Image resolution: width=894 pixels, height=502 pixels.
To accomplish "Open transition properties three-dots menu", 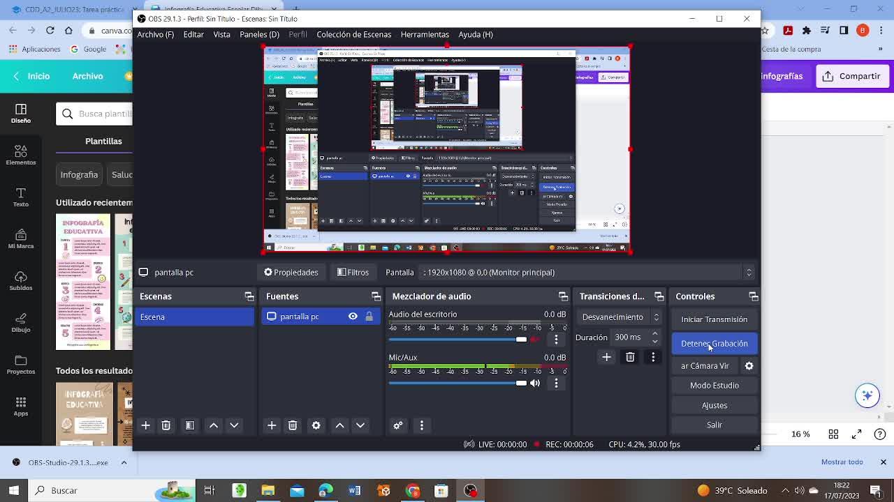I will click(653, 357).
